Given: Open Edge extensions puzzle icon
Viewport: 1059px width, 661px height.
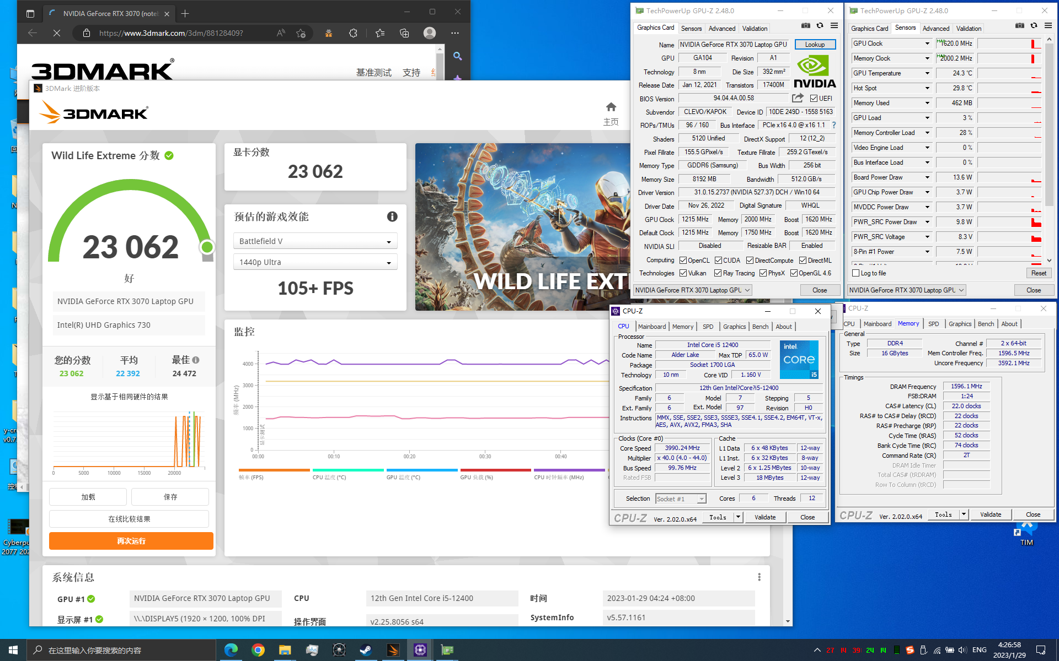Looking at the screenshot, I should point(353,33).
